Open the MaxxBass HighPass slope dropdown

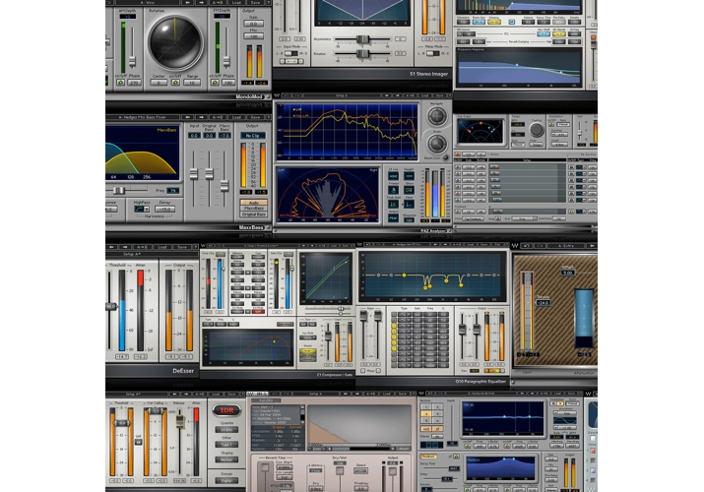(142, 209)
